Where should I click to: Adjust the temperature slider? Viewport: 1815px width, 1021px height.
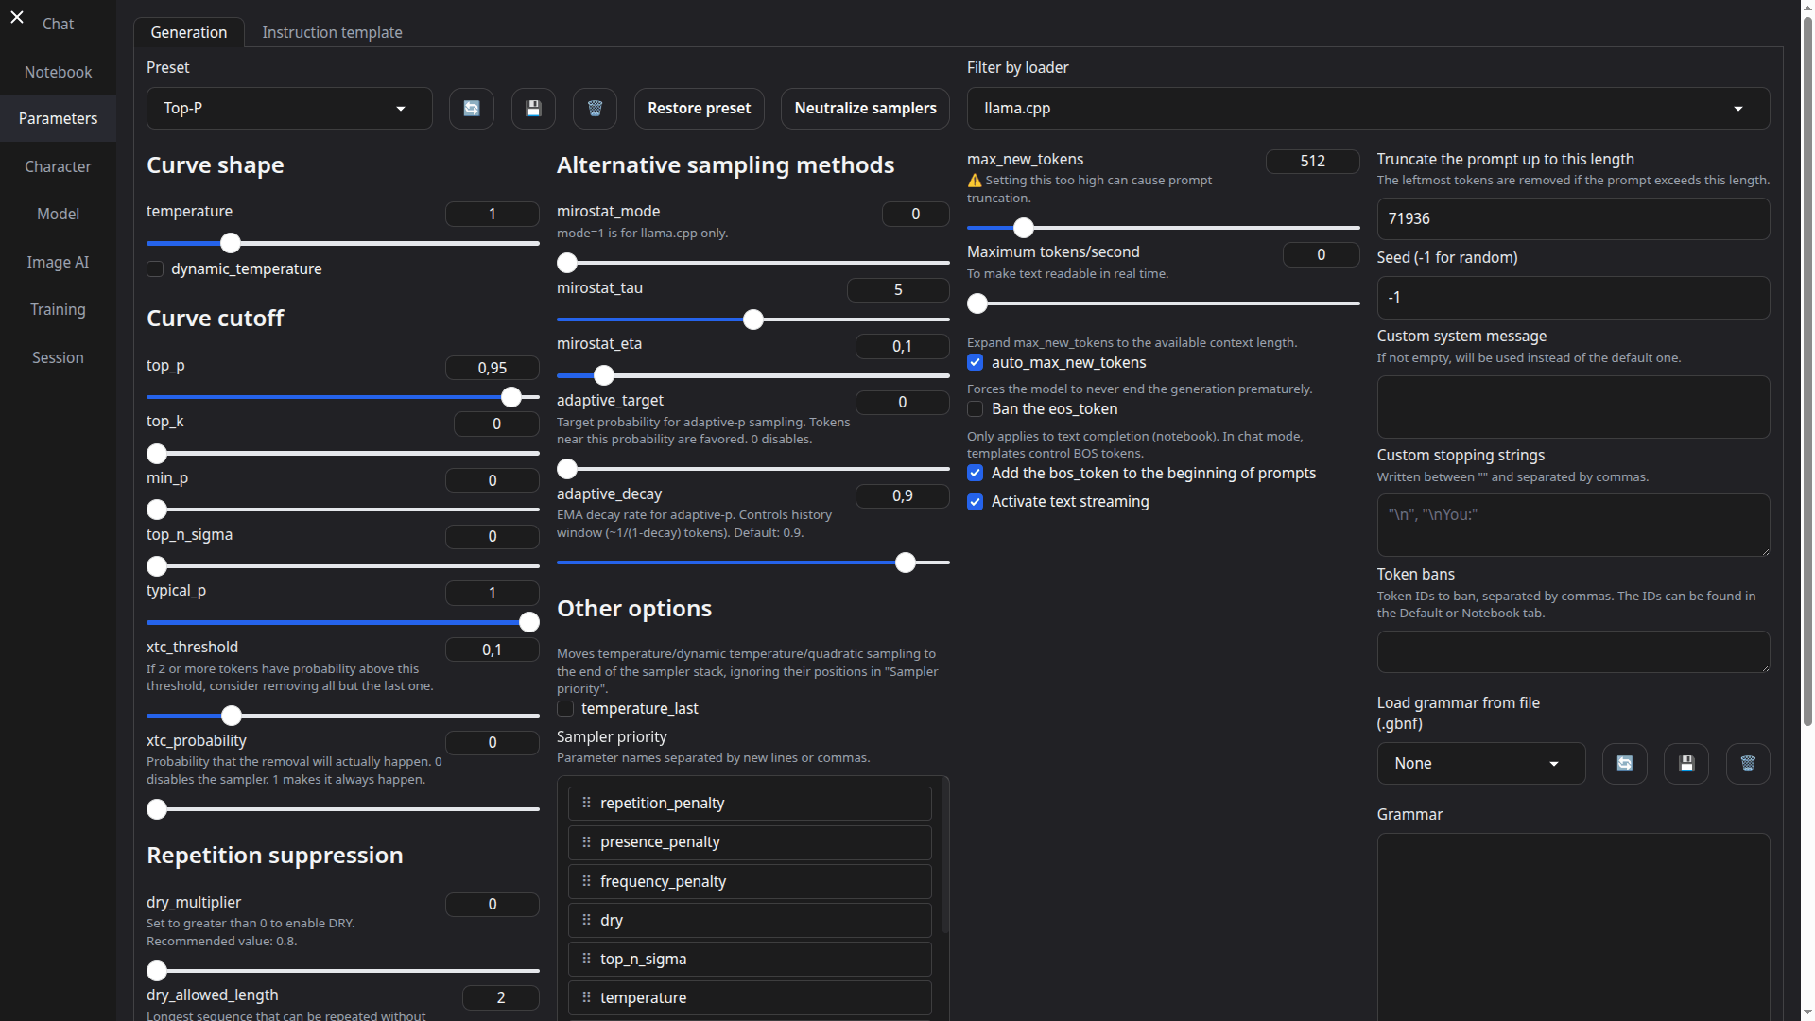coord(343,243)
